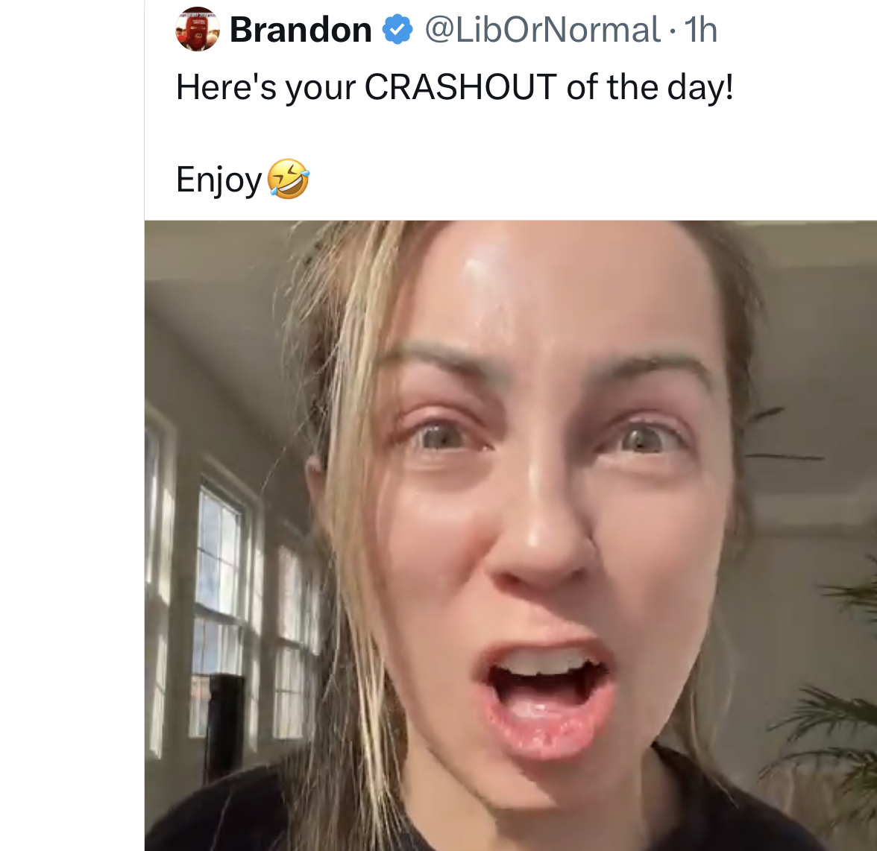Open the Brandon display name link
877x851 pixels.
(x=301, y=30)
